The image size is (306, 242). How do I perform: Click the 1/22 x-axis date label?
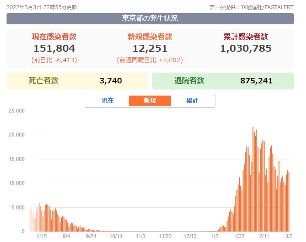pos(239,236)
